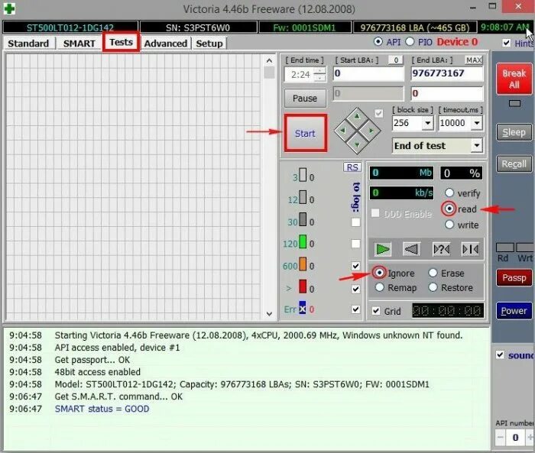Viewport: 535px width, 453px height.
Task: Open the Setup tab
Action: coord(209,44)
